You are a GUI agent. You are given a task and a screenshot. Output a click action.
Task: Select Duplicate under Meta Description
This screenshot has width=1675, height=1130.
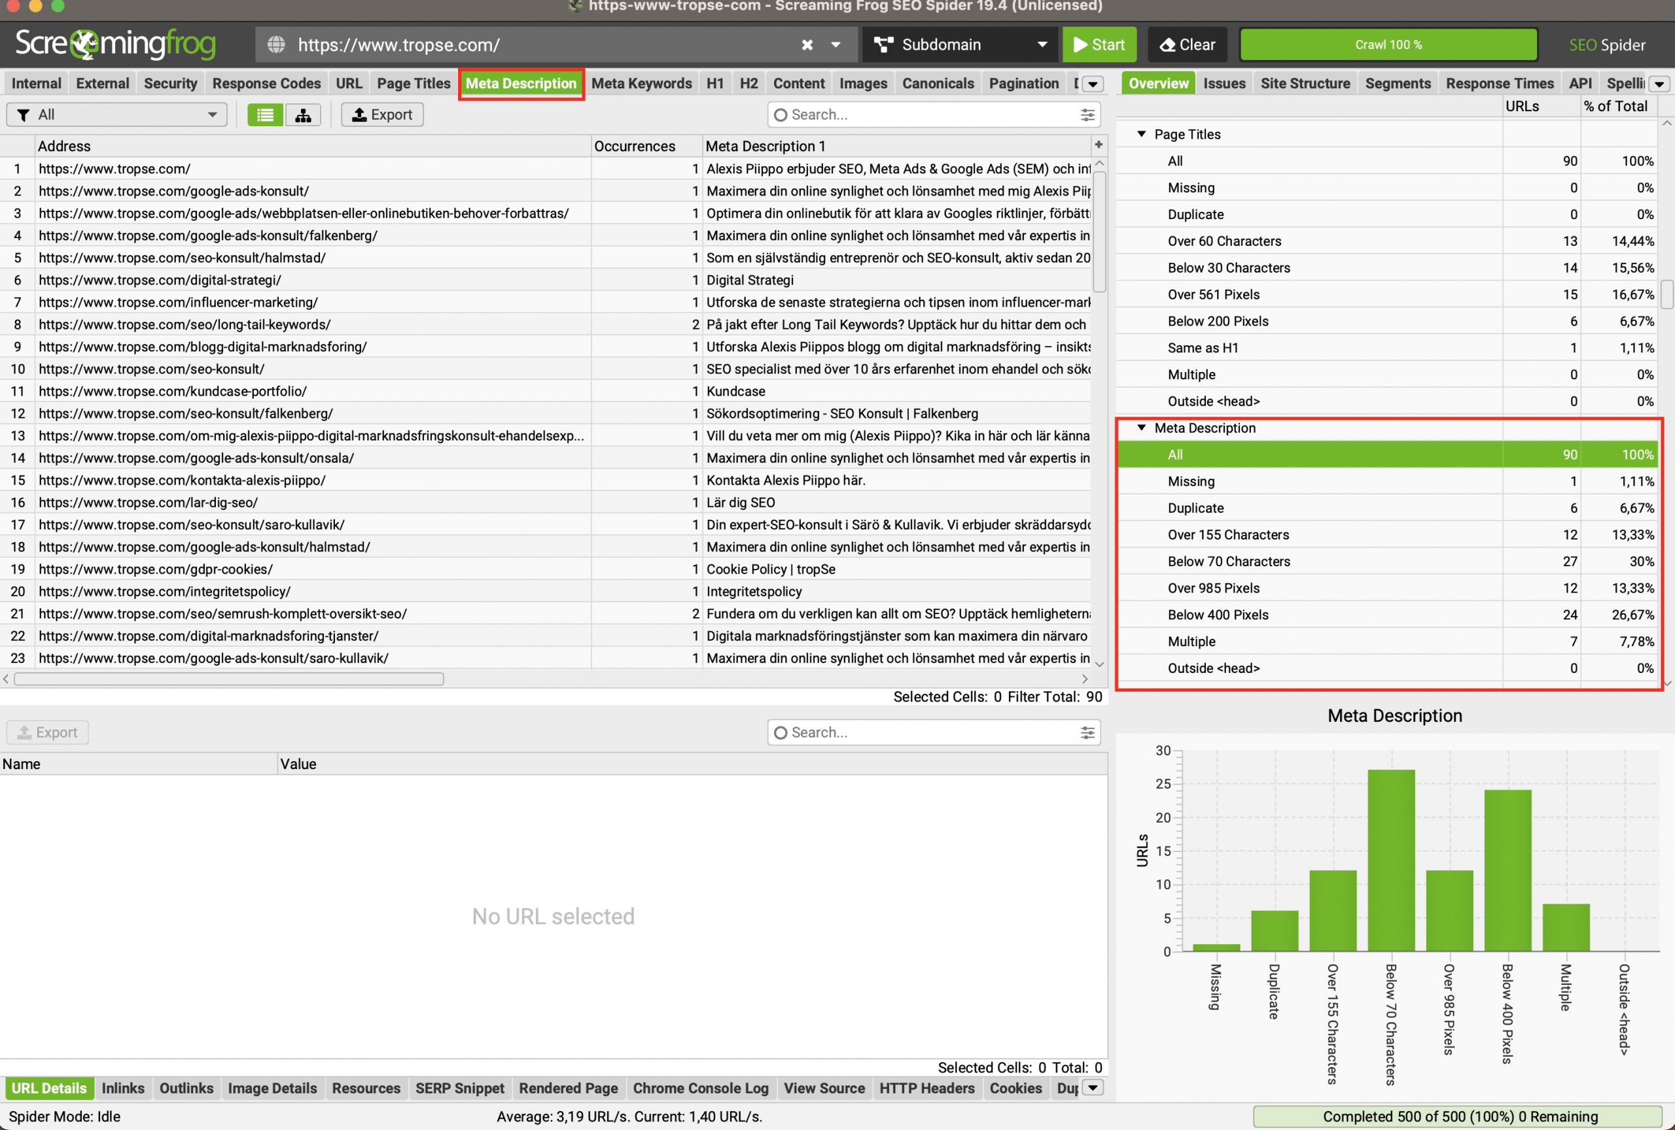tap(1386, 507)
